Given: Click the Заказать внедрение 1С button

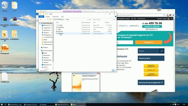Looking at the screenshot, I should point(151,74).
